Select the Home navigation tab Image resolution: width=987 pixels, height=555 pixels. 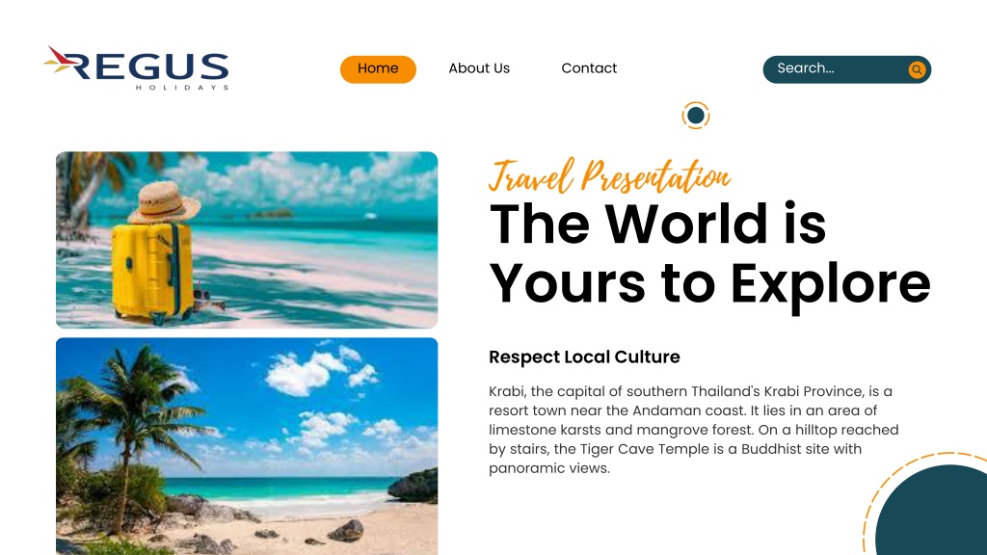click(x=378, y=68)
